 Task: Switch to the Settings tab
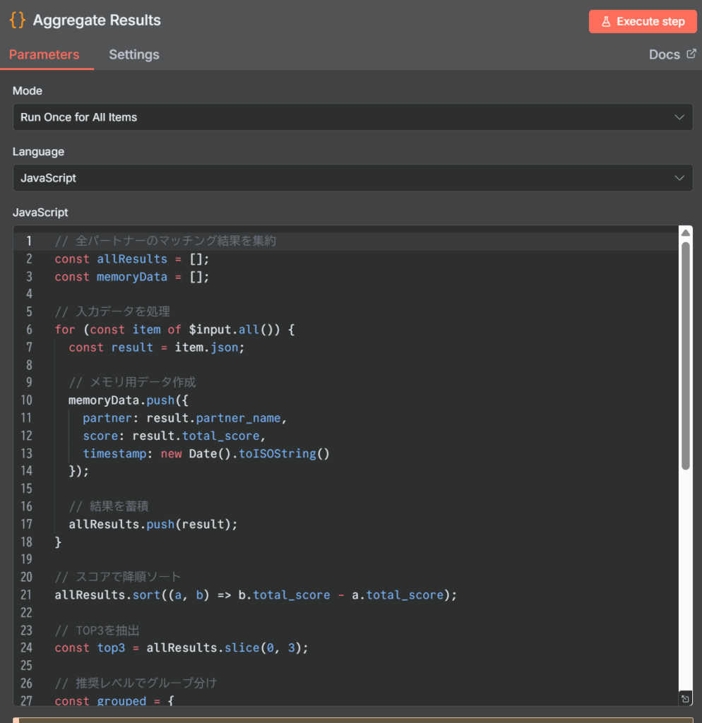pyautogui.click(x=133, y=54)
